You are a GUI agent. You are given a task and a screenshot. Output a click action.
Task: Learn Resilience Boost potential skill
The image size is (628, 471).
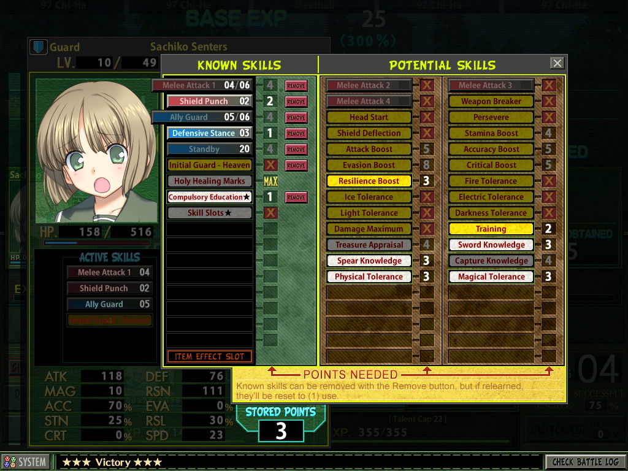pos(369,181)
